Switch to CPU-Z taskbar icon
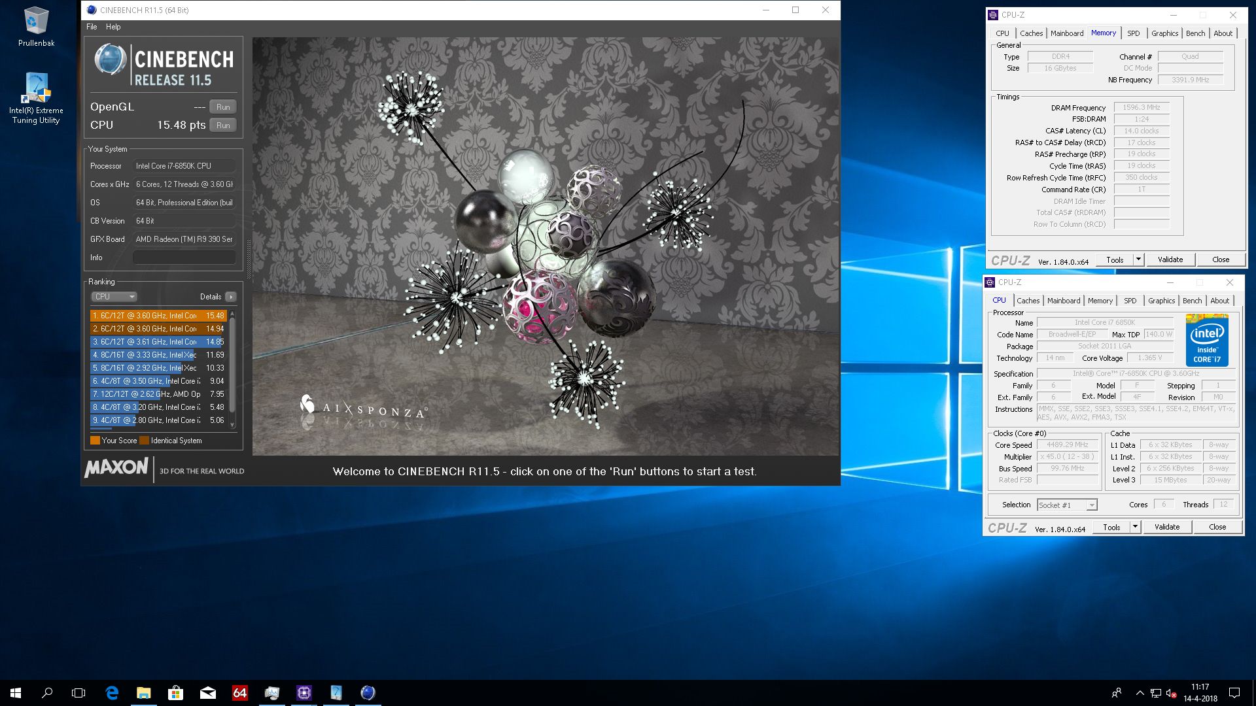1256x706 pixels. point(304,693)
